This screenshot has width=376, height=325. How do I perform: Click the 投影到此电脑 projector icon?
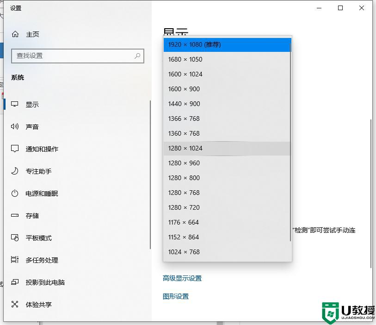[x=15, y=282]
